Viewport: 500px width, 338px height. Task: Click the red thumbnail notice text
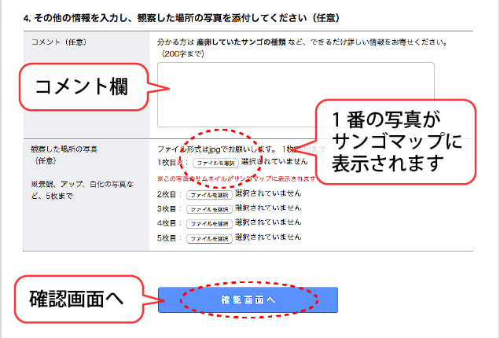click(x=236, y=179)
